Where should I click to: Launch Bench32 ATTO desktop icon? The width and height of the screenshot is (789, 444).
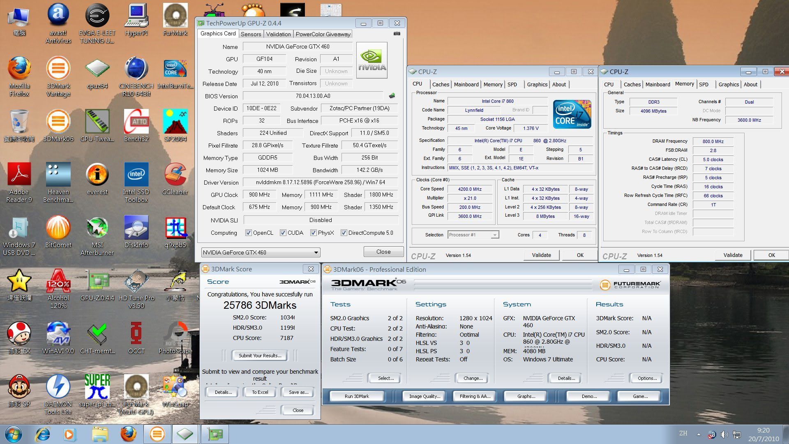coord(136,126)
